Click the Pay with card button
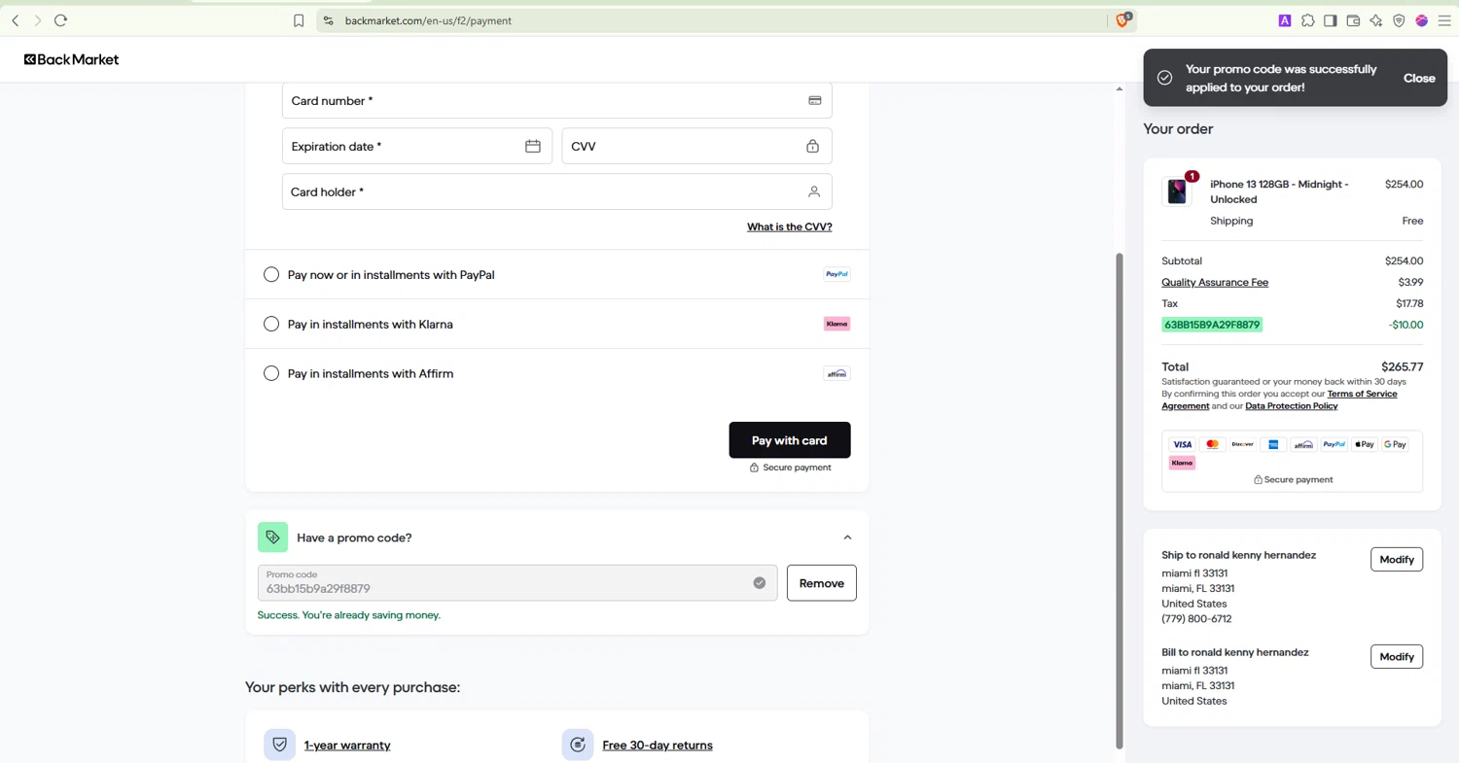Viewport: 1459px width, 763px height. click(790, 440)
